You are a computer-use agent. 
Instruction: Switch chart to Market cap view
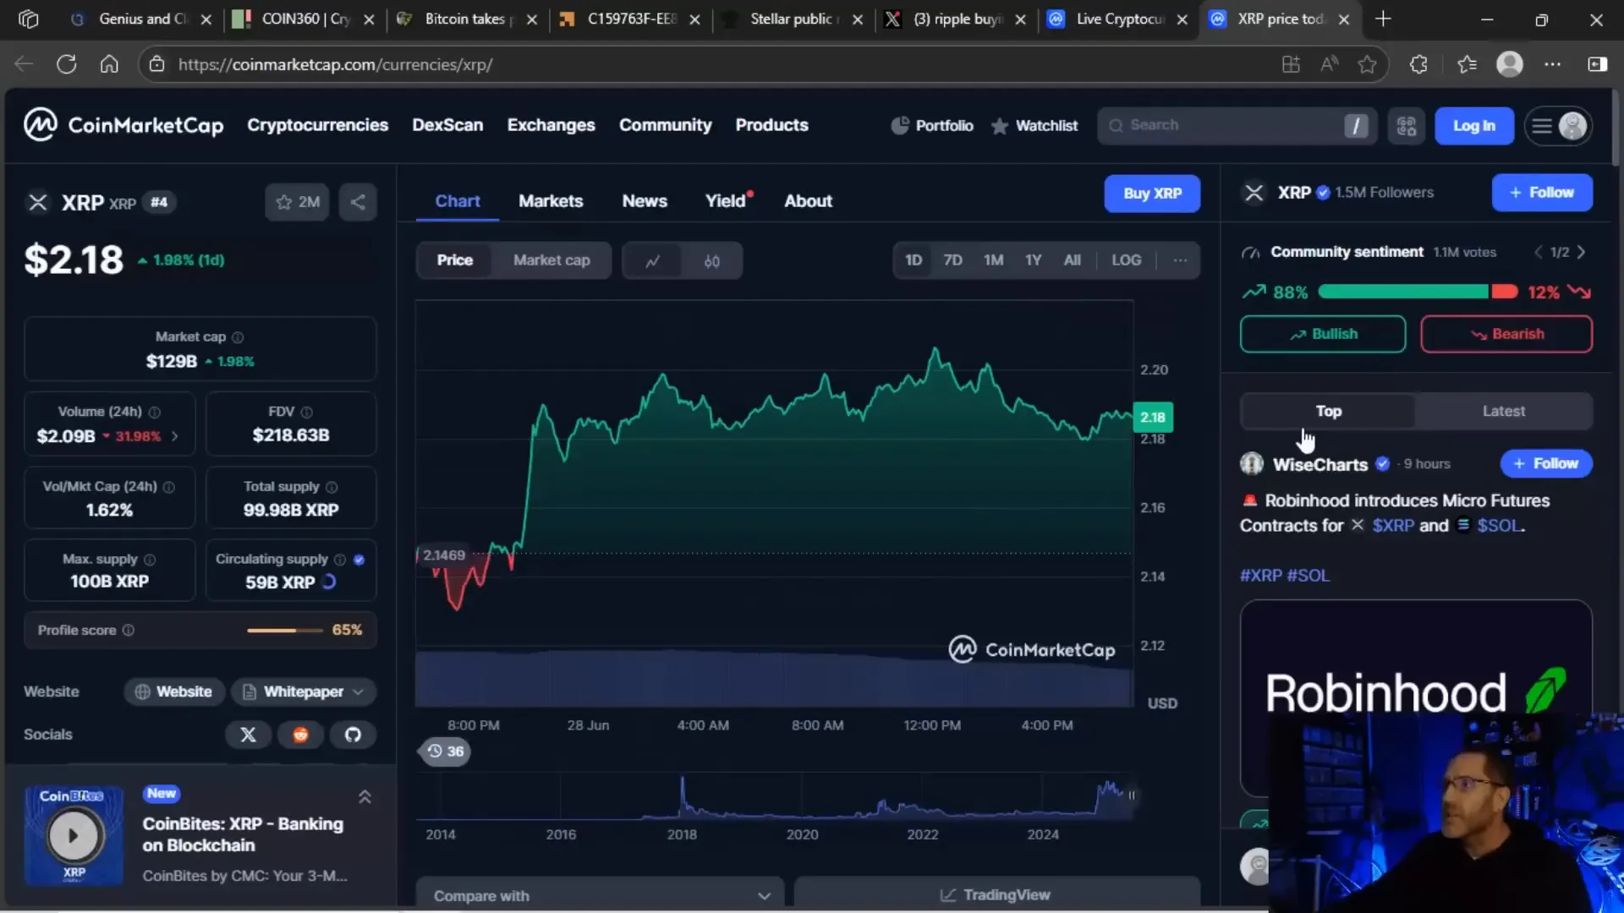pyautogui.click(x=551, y=260)
